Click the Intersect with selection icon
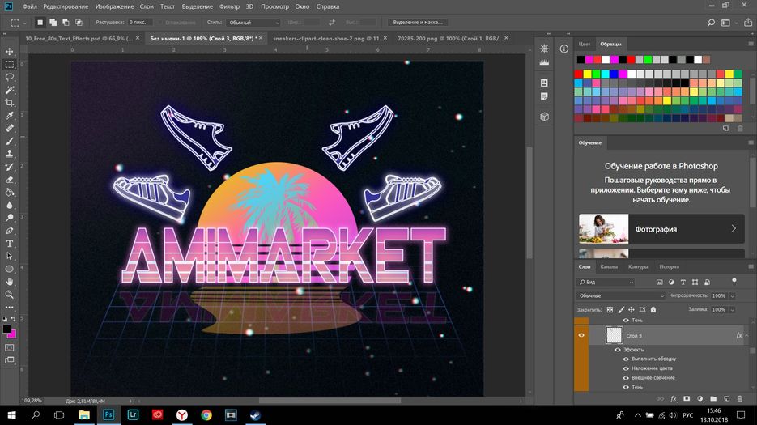The height and width of the screenshot is (425, 757). [79, 22]
